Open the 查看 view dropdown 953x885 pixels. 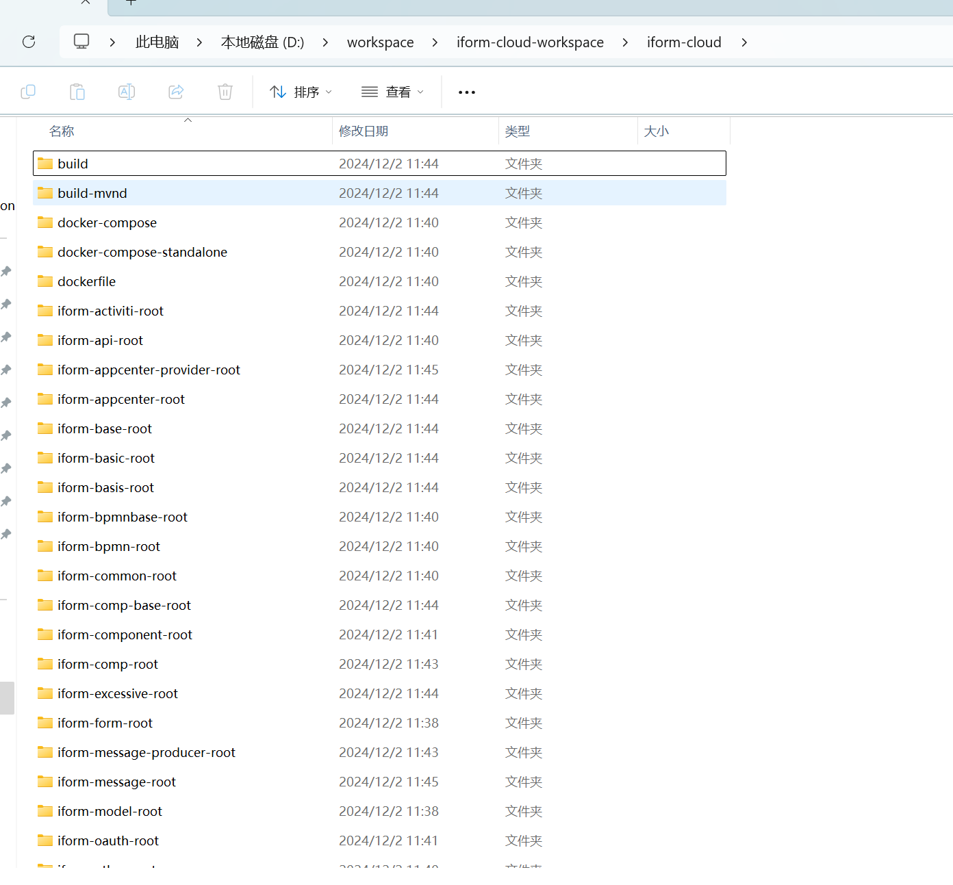[392, 92]
